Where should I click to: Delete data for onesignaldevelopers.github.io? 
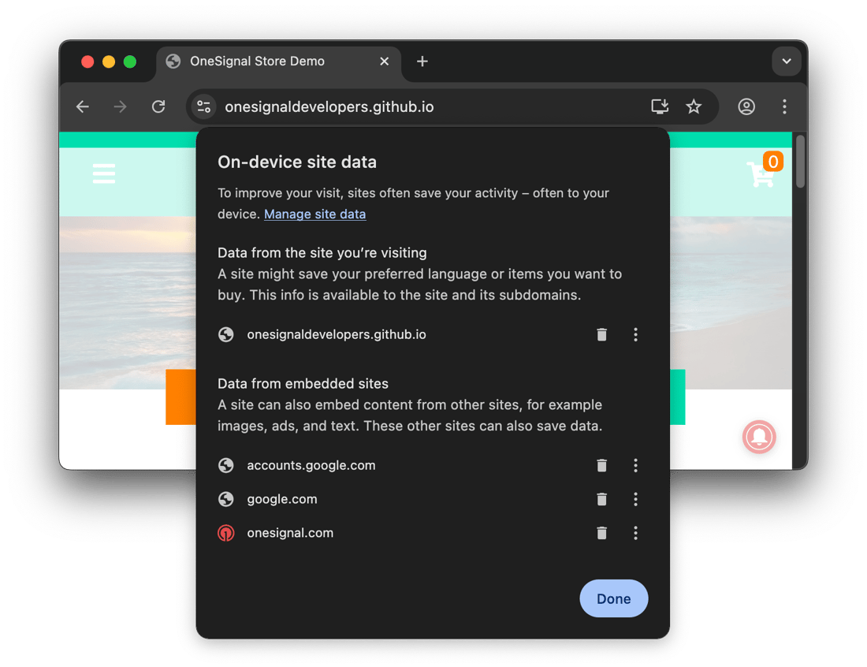click(601, 334)
